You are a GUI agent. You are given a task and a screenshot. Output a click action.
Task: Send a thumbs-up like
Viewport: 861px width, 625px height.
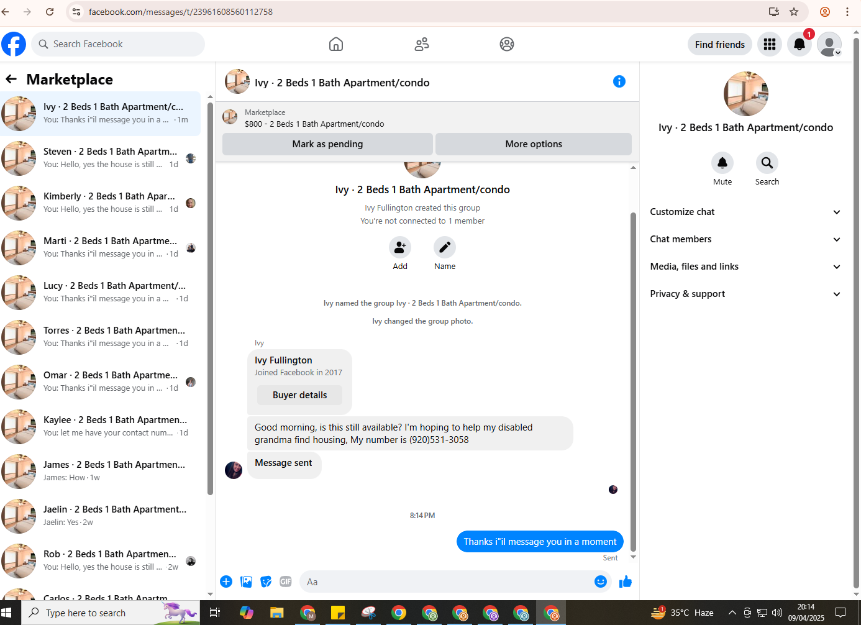626,582
